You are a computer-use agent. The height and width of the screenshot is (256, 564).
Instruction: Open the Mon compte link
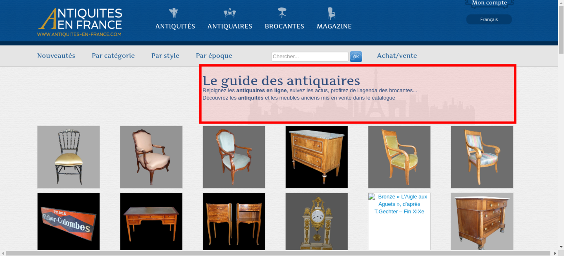pos(489,3)
